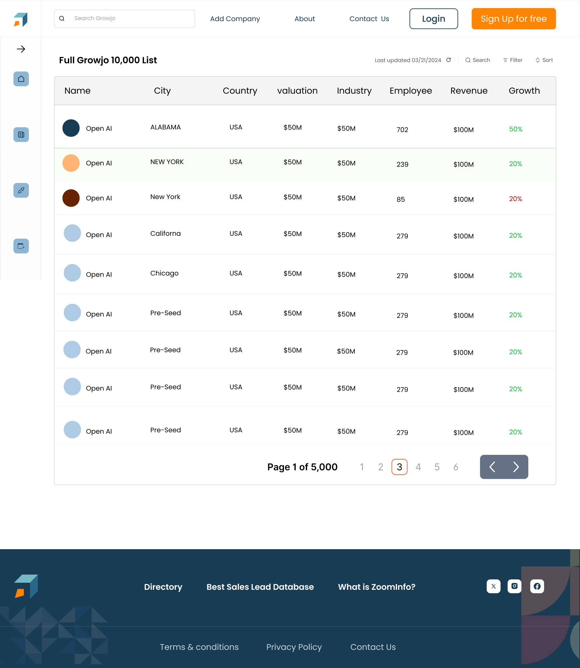Screen dimensions: 580x668
Task: Click the 50% growth value
Action: pyautogui.click(x=516, y=129)
